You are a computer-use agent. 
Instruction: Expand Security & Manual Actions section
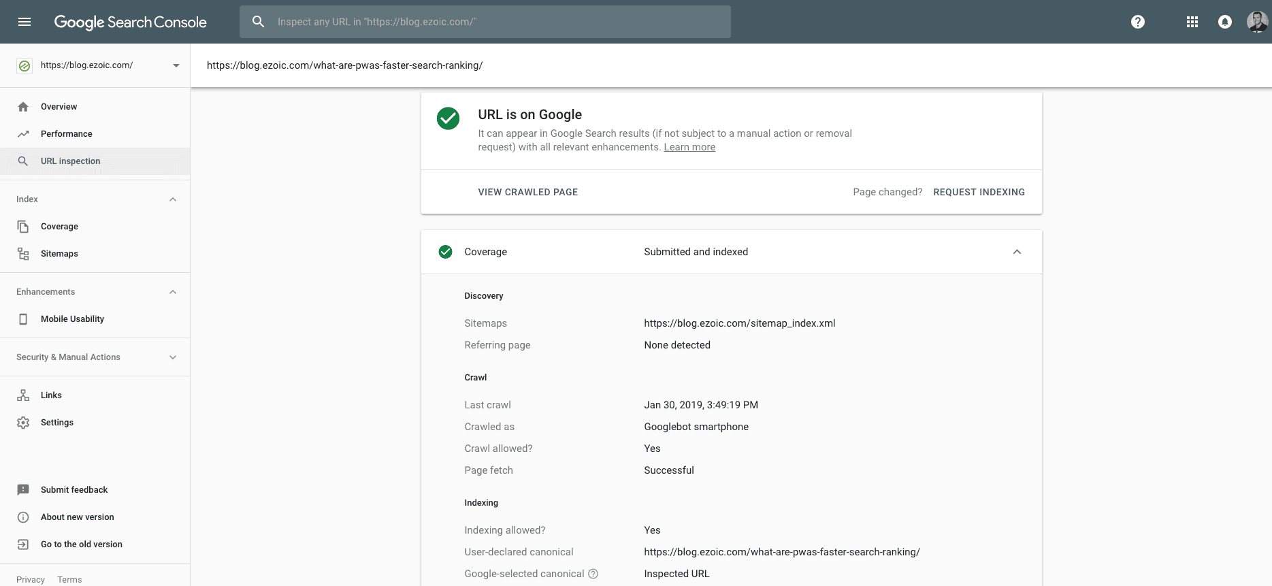click(x=173, y=357)
